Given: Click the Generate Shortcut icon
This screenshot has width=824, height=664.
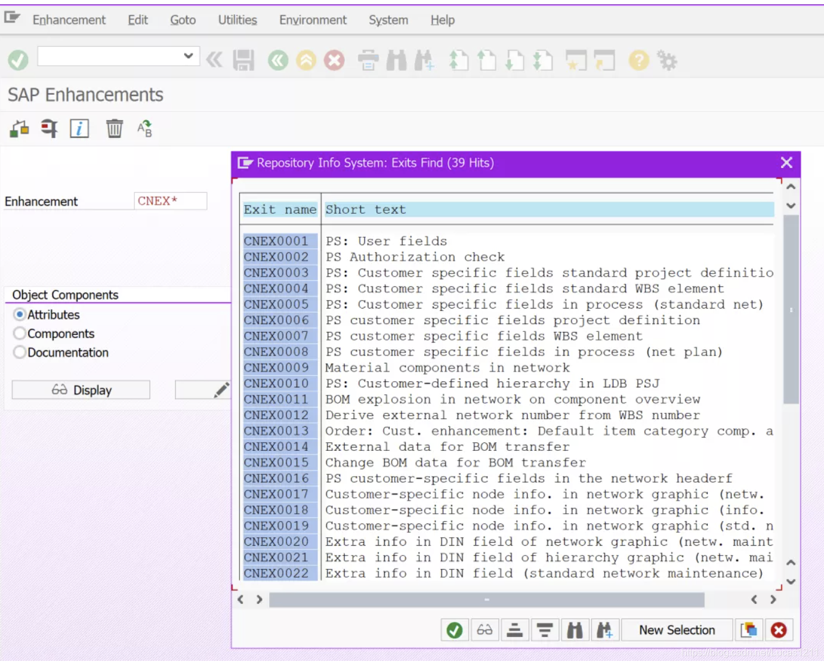Looking at the screenshot, I should [x=605, y=60].
